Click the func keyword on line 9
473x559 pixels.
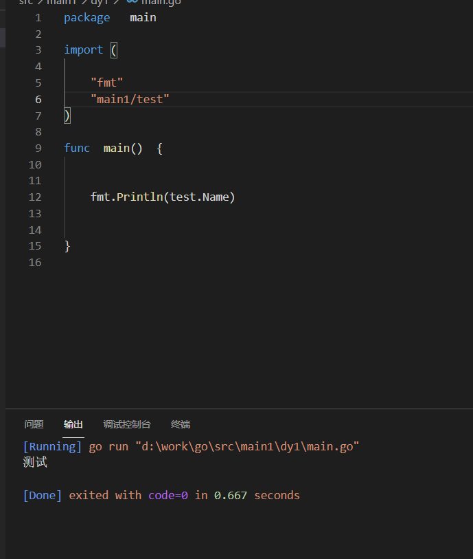(77, 148)
